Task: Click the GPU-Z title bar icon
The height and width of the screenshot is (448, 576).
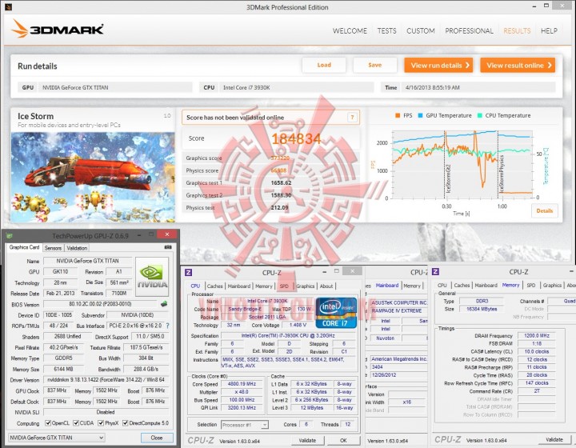Action: (x=10, y=236)
